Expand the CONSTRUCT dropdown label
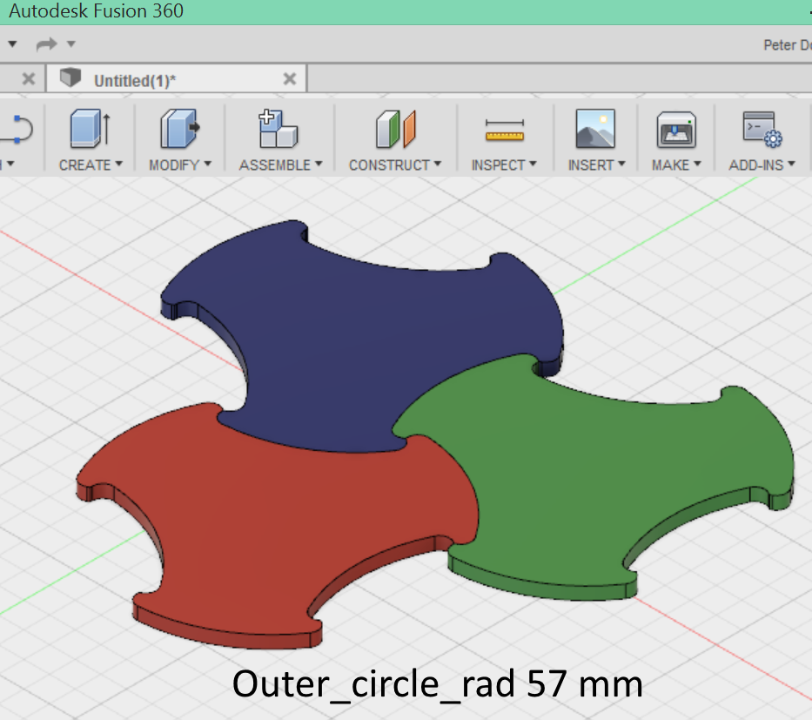This screenshot has height=720, width=812. click(395, 165)
